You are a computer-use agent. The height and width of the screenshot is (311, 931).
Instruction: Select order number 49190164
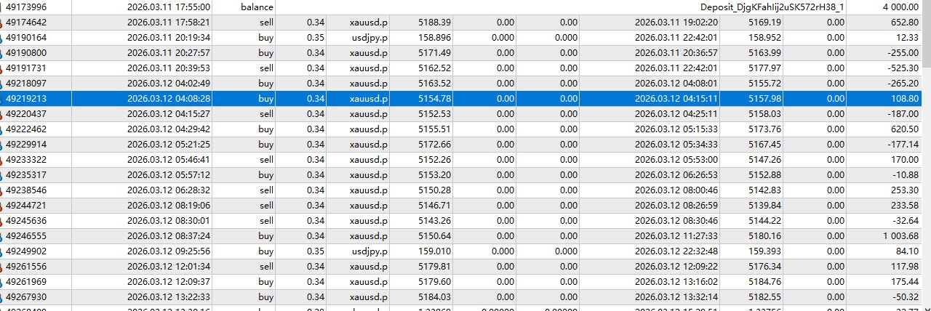tap(26, 37)
